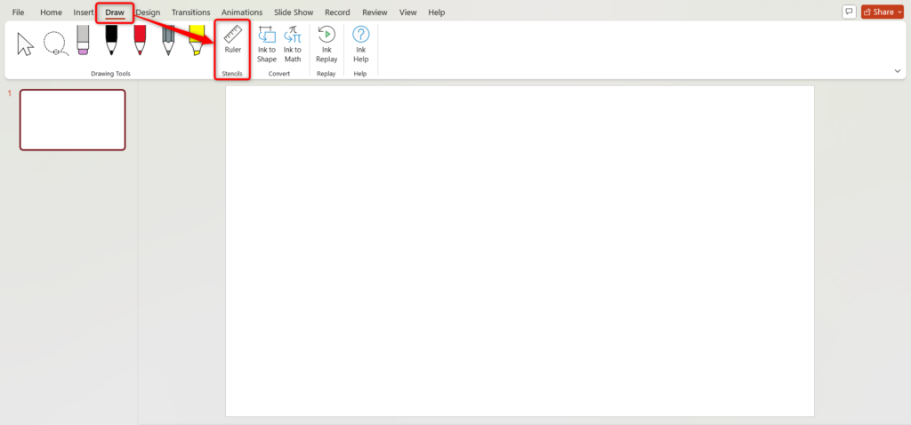Viewport: 911px width, 425px height.
Task: Open the Transitions tab
Action: [x=190, y=12]
